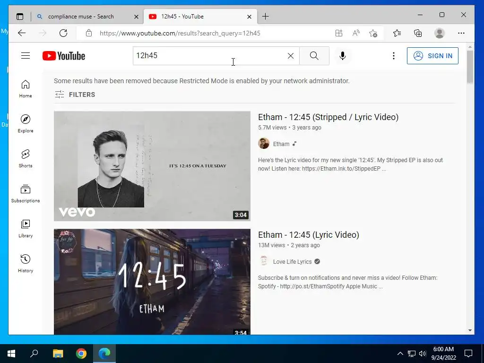Open Shorts in the sidebar
The height and width of the screenshot is (363, 484).
26,159
